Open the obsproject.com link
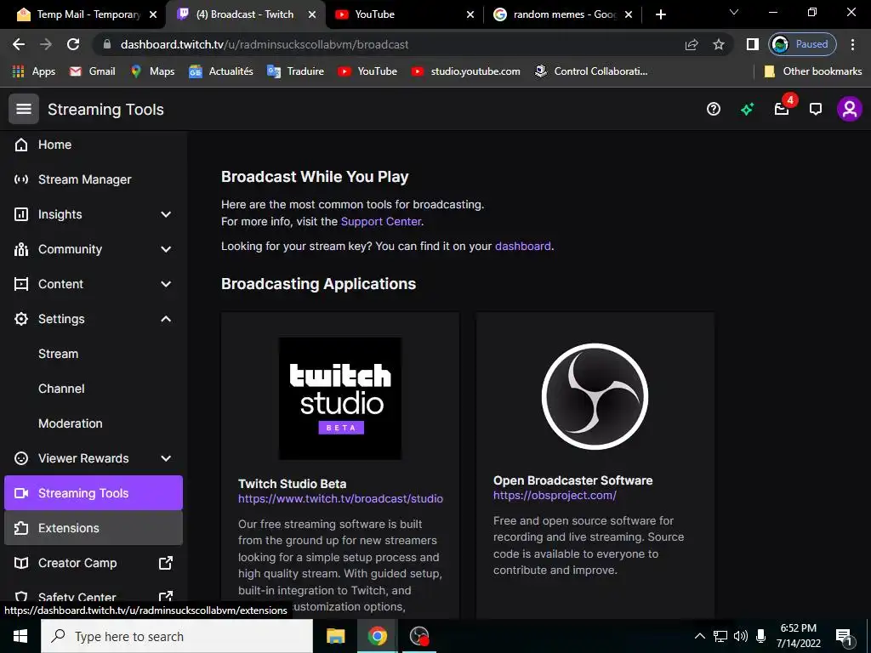The height and width of the screenshot is (653, 871). (555, 496)
